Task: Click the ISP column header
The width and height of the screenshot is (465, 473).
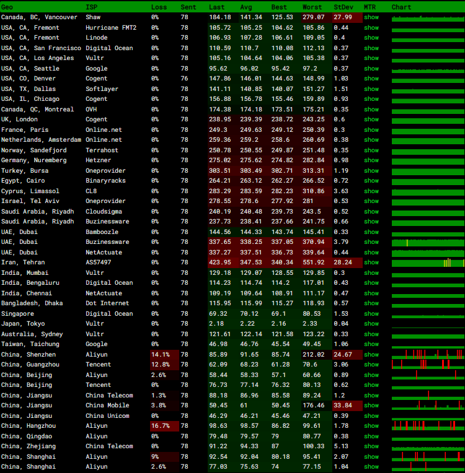Action: point(92,7)
